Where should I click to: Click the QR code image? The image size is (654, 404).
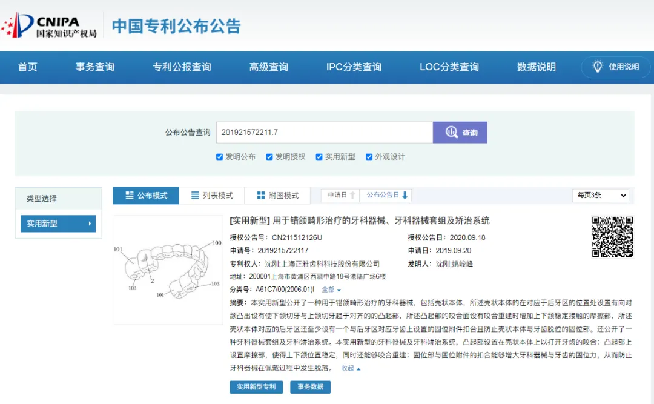pyautogui.click(x=612, y=237)
